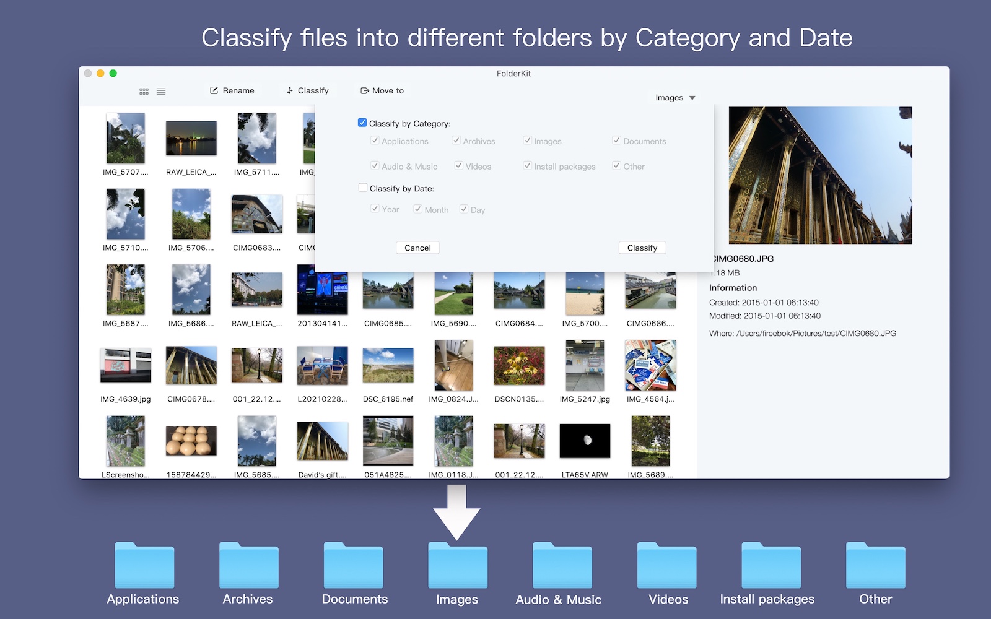Toggle Classify by Category checkbox

pyautogui.click(x=362, y=123)
